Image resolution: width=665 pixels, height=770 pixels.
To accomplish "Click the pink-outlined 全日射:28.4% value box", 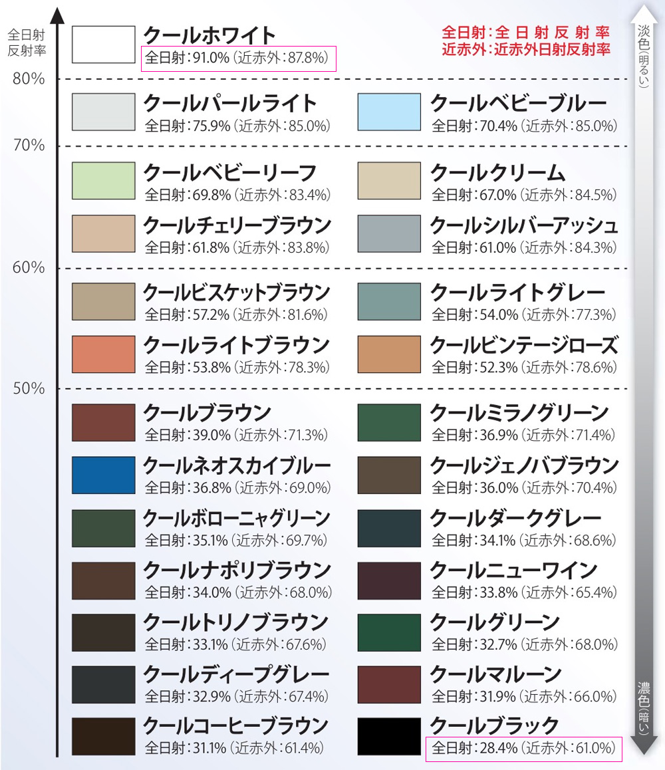I will coord(523,749).
